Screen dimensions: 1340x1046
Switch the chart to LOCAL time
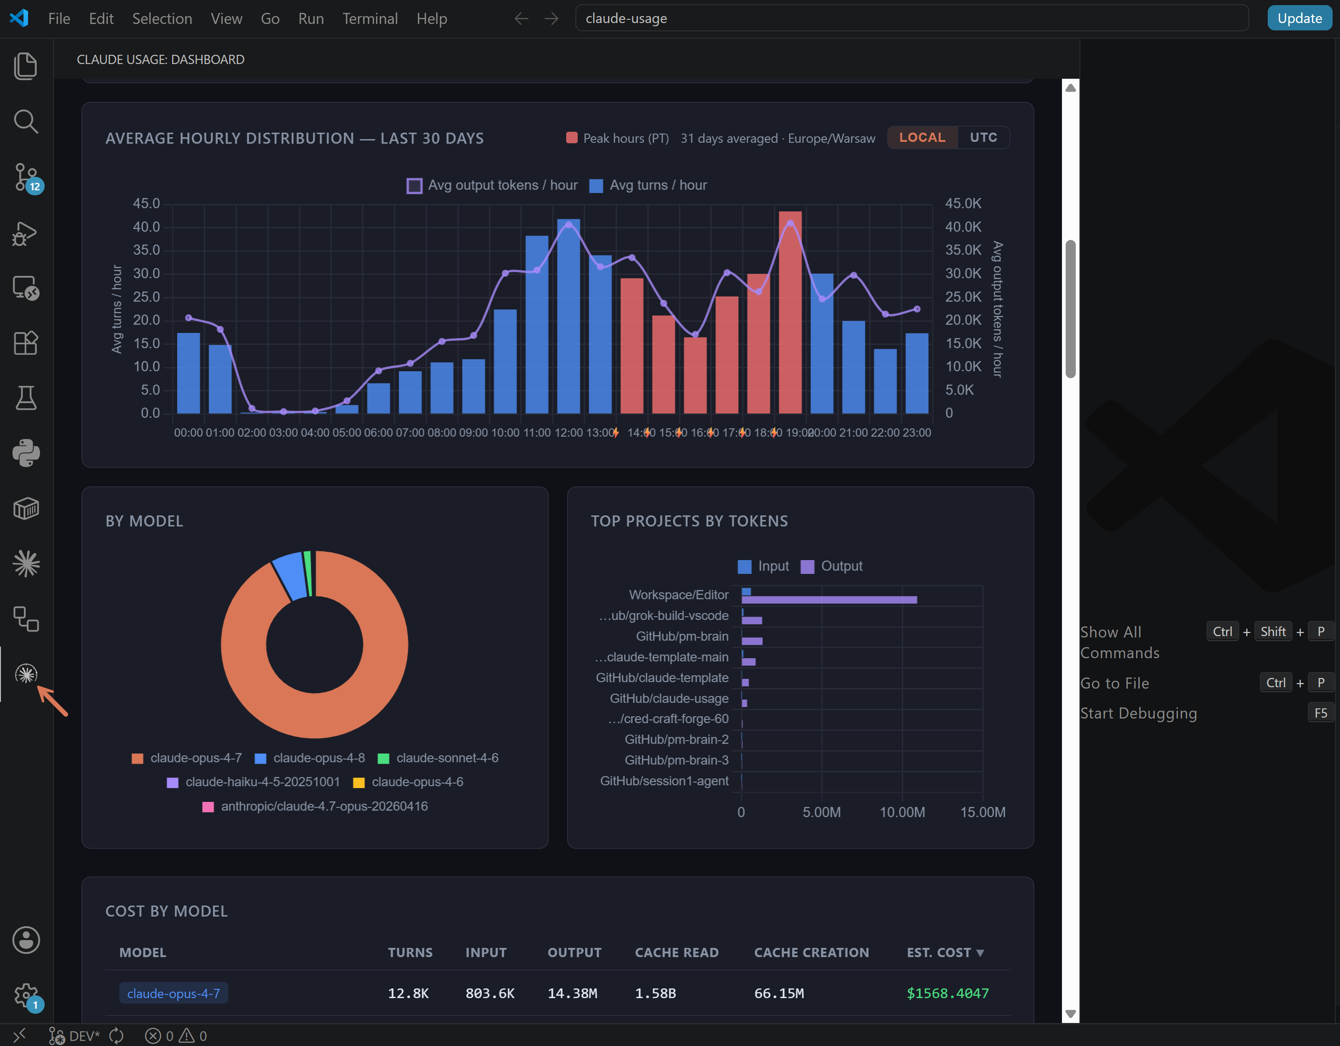pos(922,138)
